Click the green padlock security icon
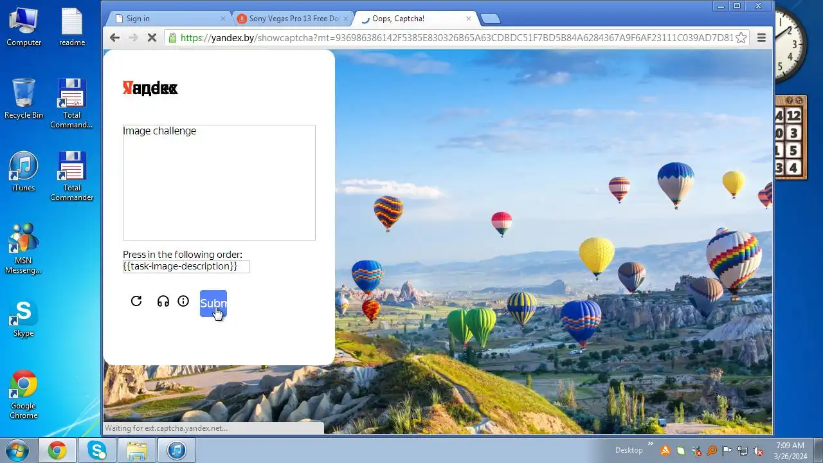 point(172,38)
